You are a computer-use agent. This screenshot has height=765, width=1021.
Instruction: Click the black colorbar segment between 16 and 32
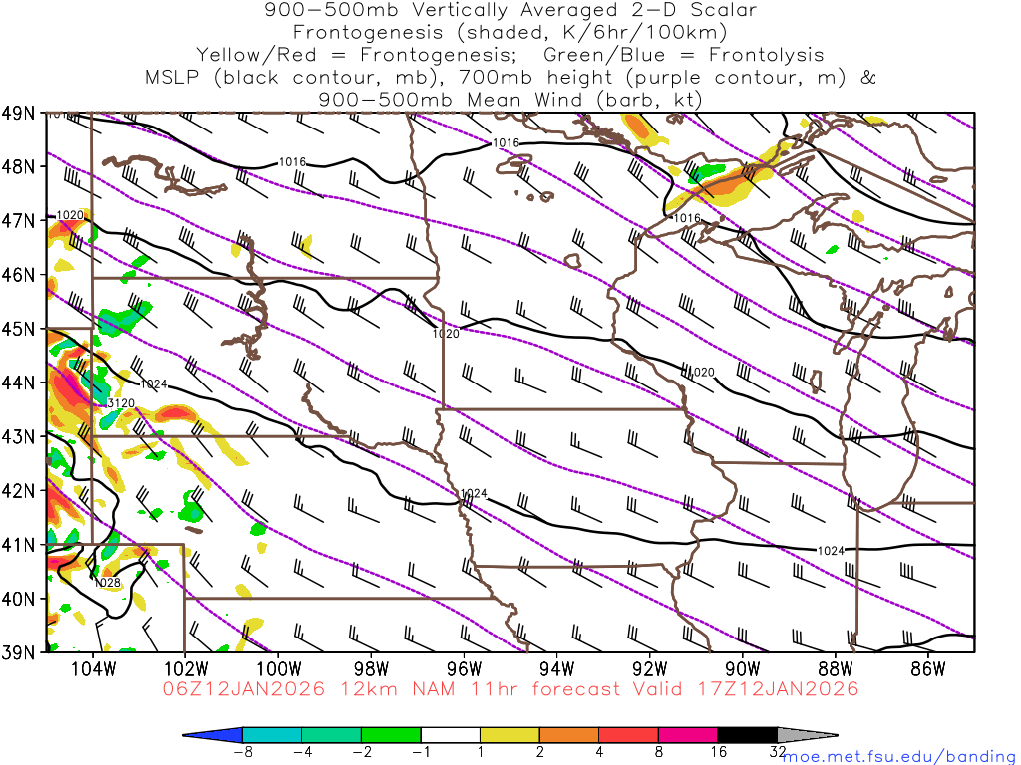pos(748,735)
